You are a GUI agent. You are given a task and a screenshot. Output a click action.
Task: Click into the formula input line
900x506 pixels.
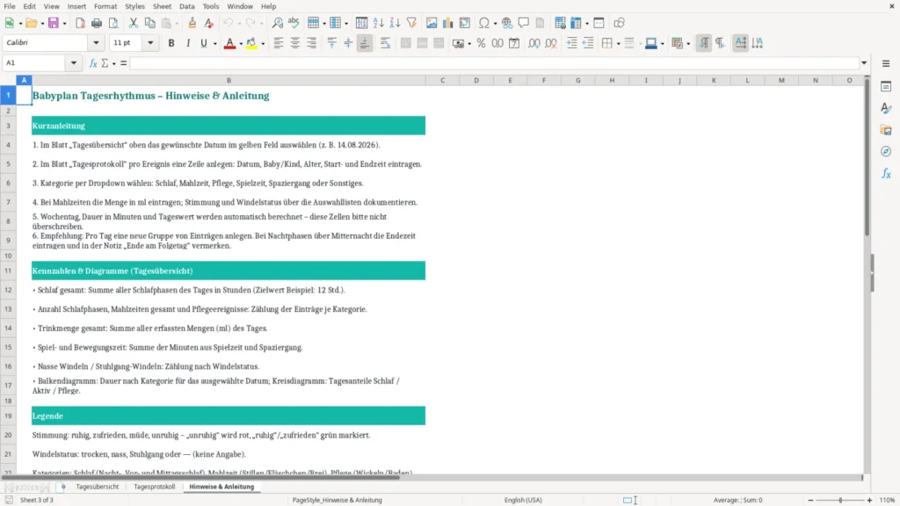click(x=494, y=63)
